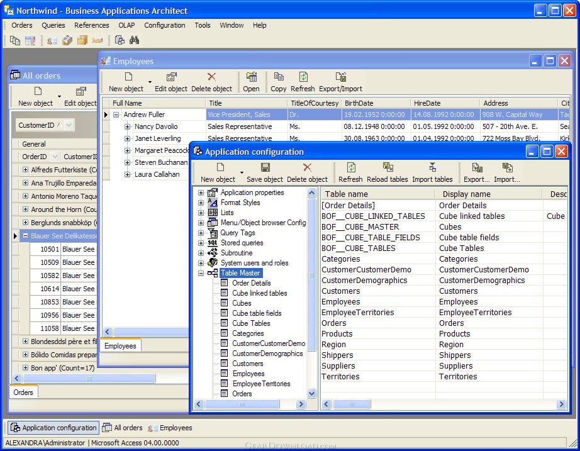
Task: Open the Tools menu
Action: 203,25
